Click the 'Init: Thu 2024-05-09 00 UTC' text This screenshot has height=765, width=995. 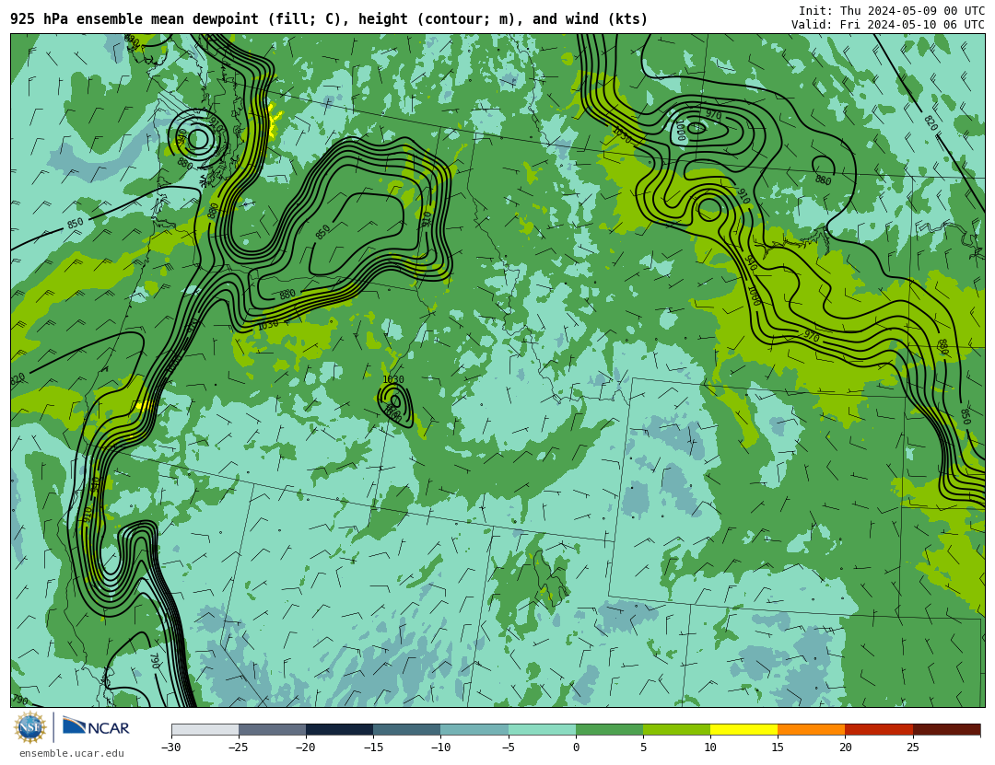[892, 11]
